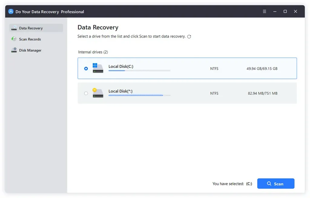Click the Local Disk(*:) usage bar

tap(139, 95)
